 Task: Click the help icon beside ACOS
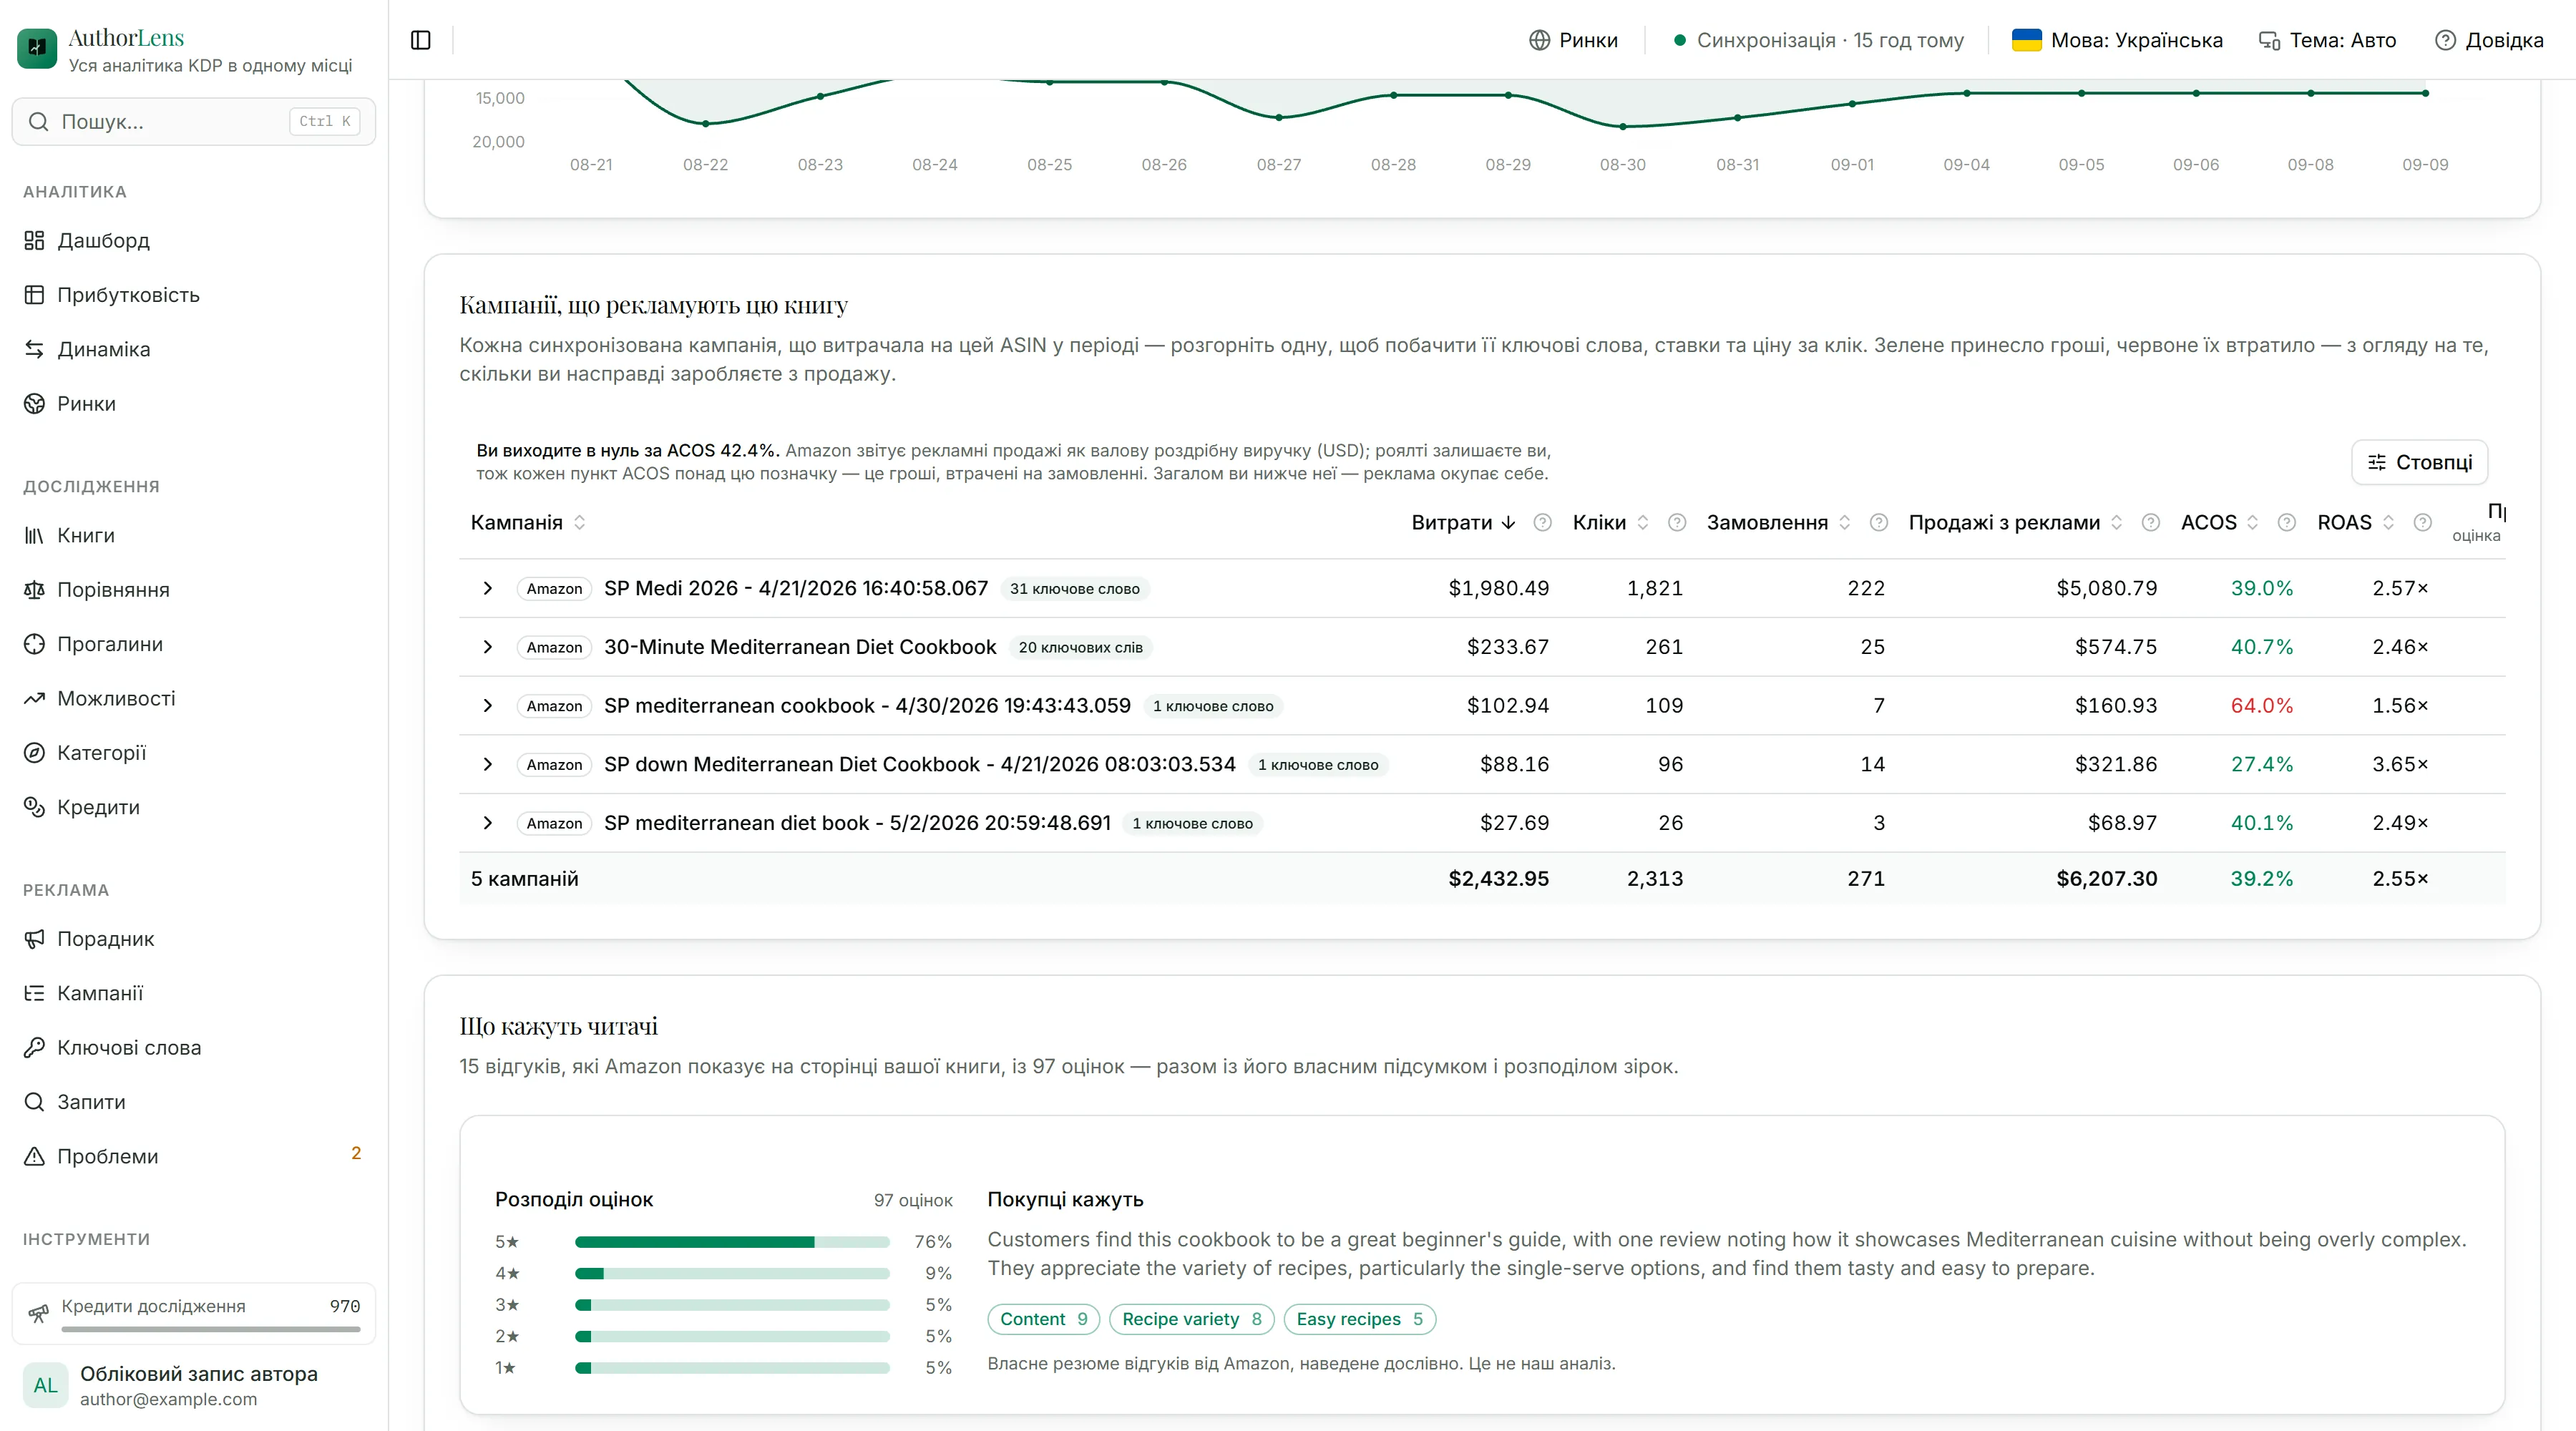pos(2286,522)
